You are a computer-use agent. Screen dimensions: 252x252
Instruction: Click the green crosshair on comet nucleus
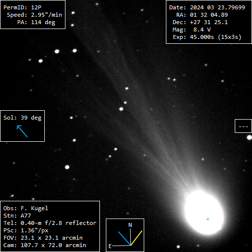pyautogui.click(x=208, y=219)
